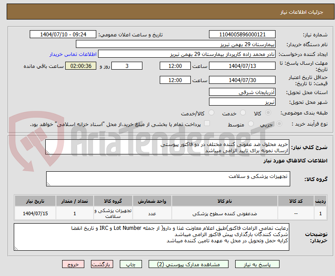Click the کد کالا column header
The height and width of the screenshot is (276, 335).
pos(296,201)
